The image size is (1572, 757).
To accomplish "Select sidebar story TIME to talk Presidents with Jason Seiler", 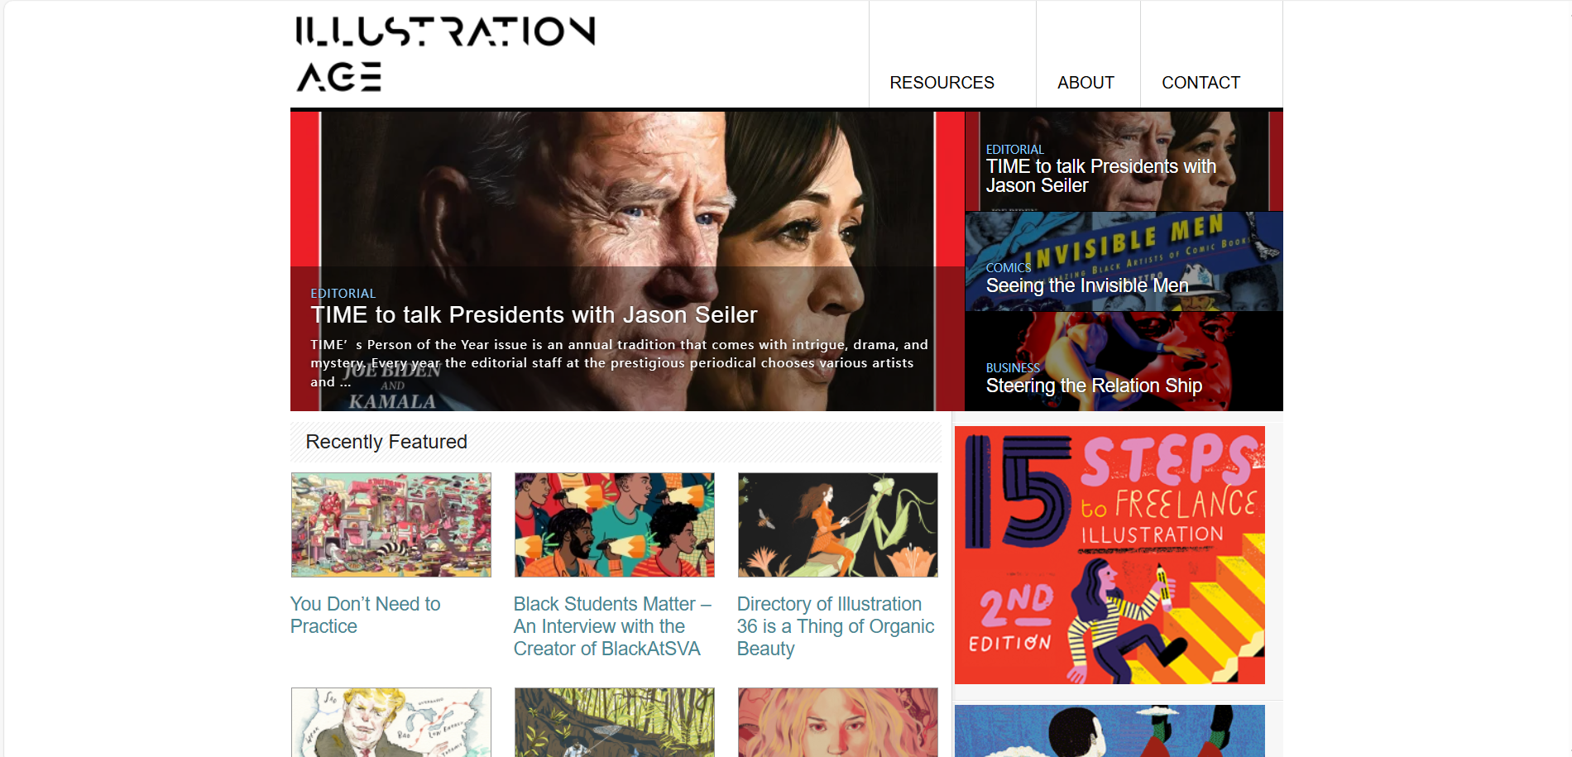I will click(1100, 176).
